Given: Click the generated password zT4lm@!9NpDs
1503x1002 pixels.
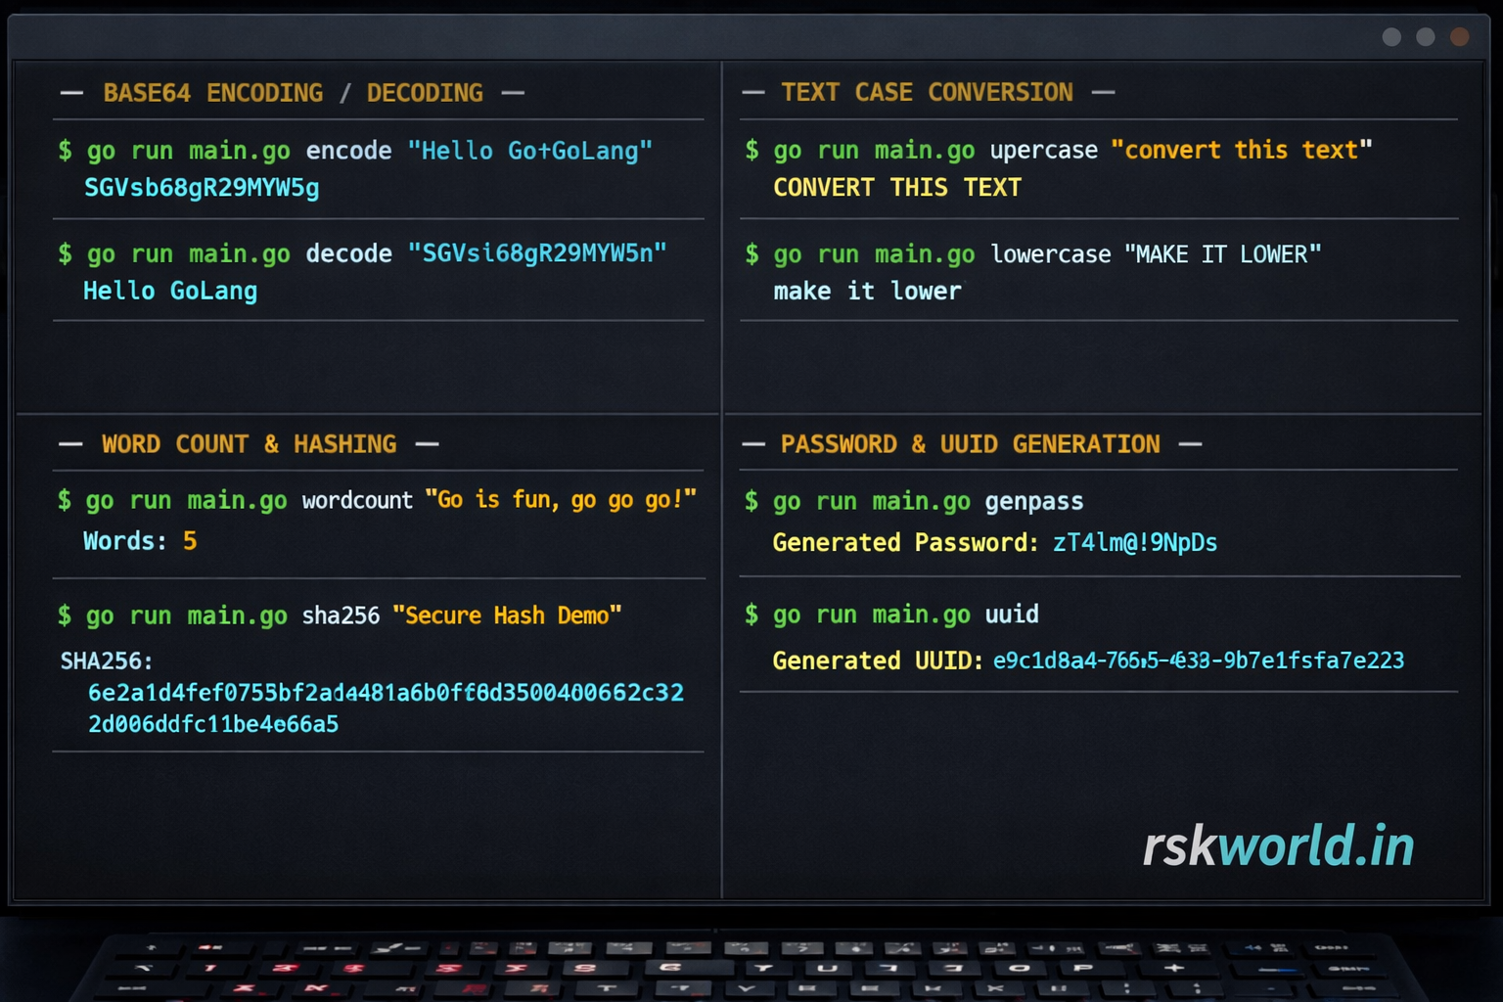Looking at the screenshot, I should point(1134,542).
